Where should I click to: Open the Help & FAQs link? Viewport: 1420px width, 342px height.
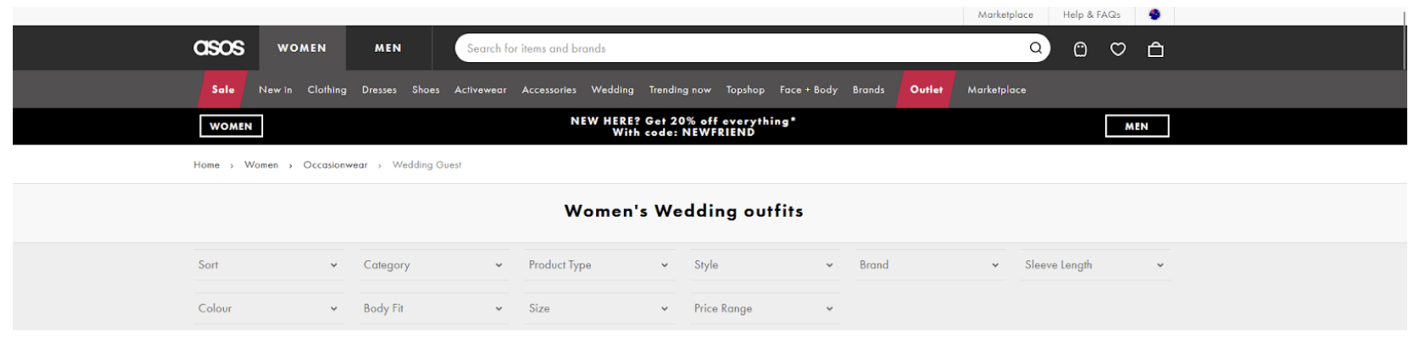coord(1091,14)
